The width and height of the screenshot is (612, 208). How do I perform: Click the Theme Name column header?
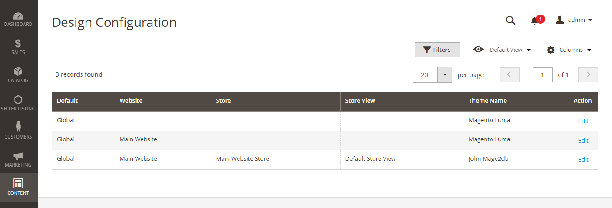coord(516,102)
